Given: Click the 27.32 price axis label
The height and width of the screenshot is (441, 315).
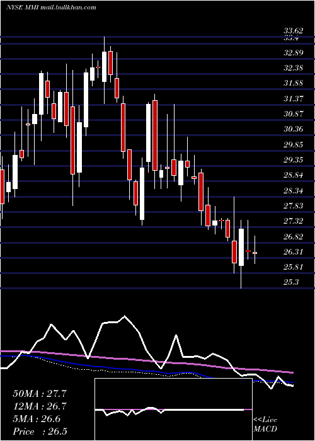Looking at the screenshot, I should tap(294, 220).
